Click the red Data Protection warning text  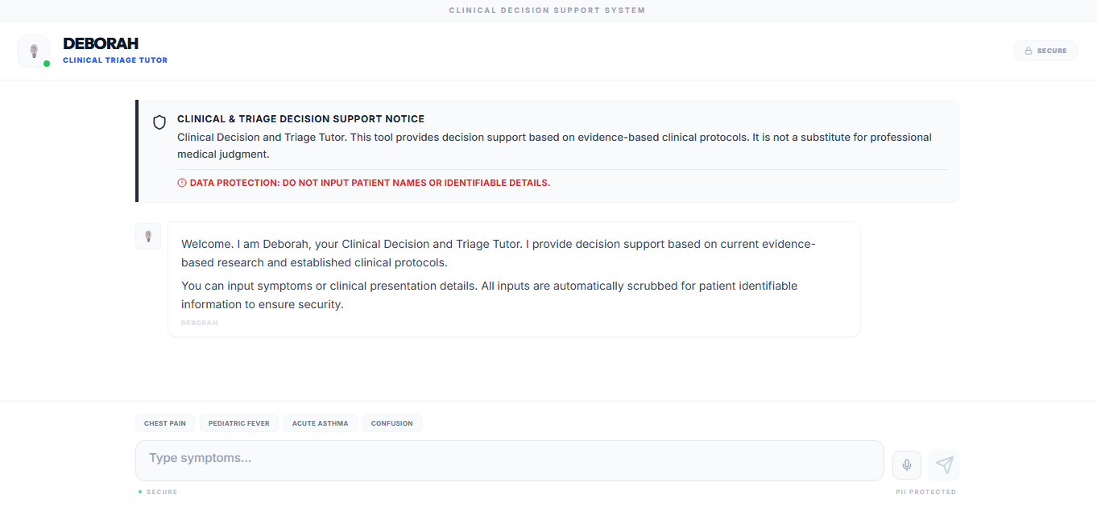point(370,183)
